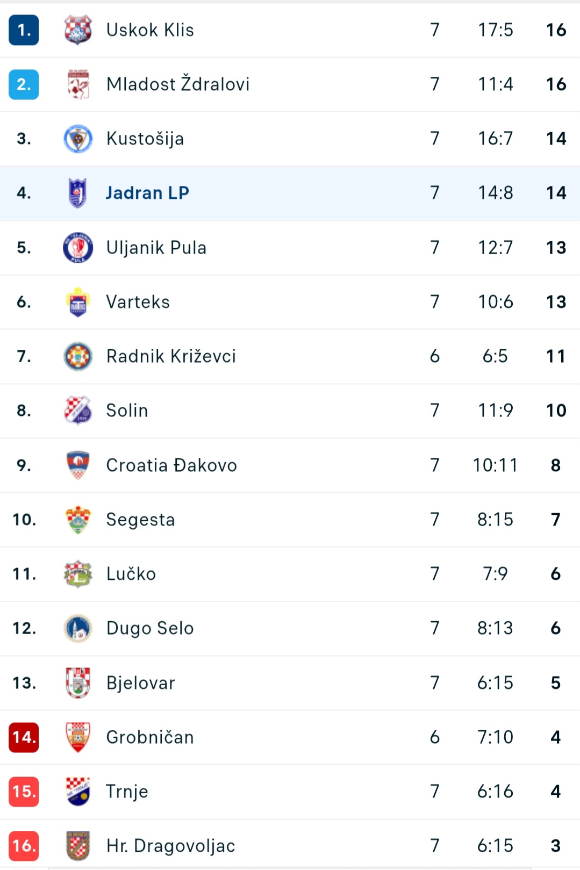Viewport: 580px width, 870px height.
Task: Click the Grobničan team name
Action: pyautogui.click(x=150, y=737)
